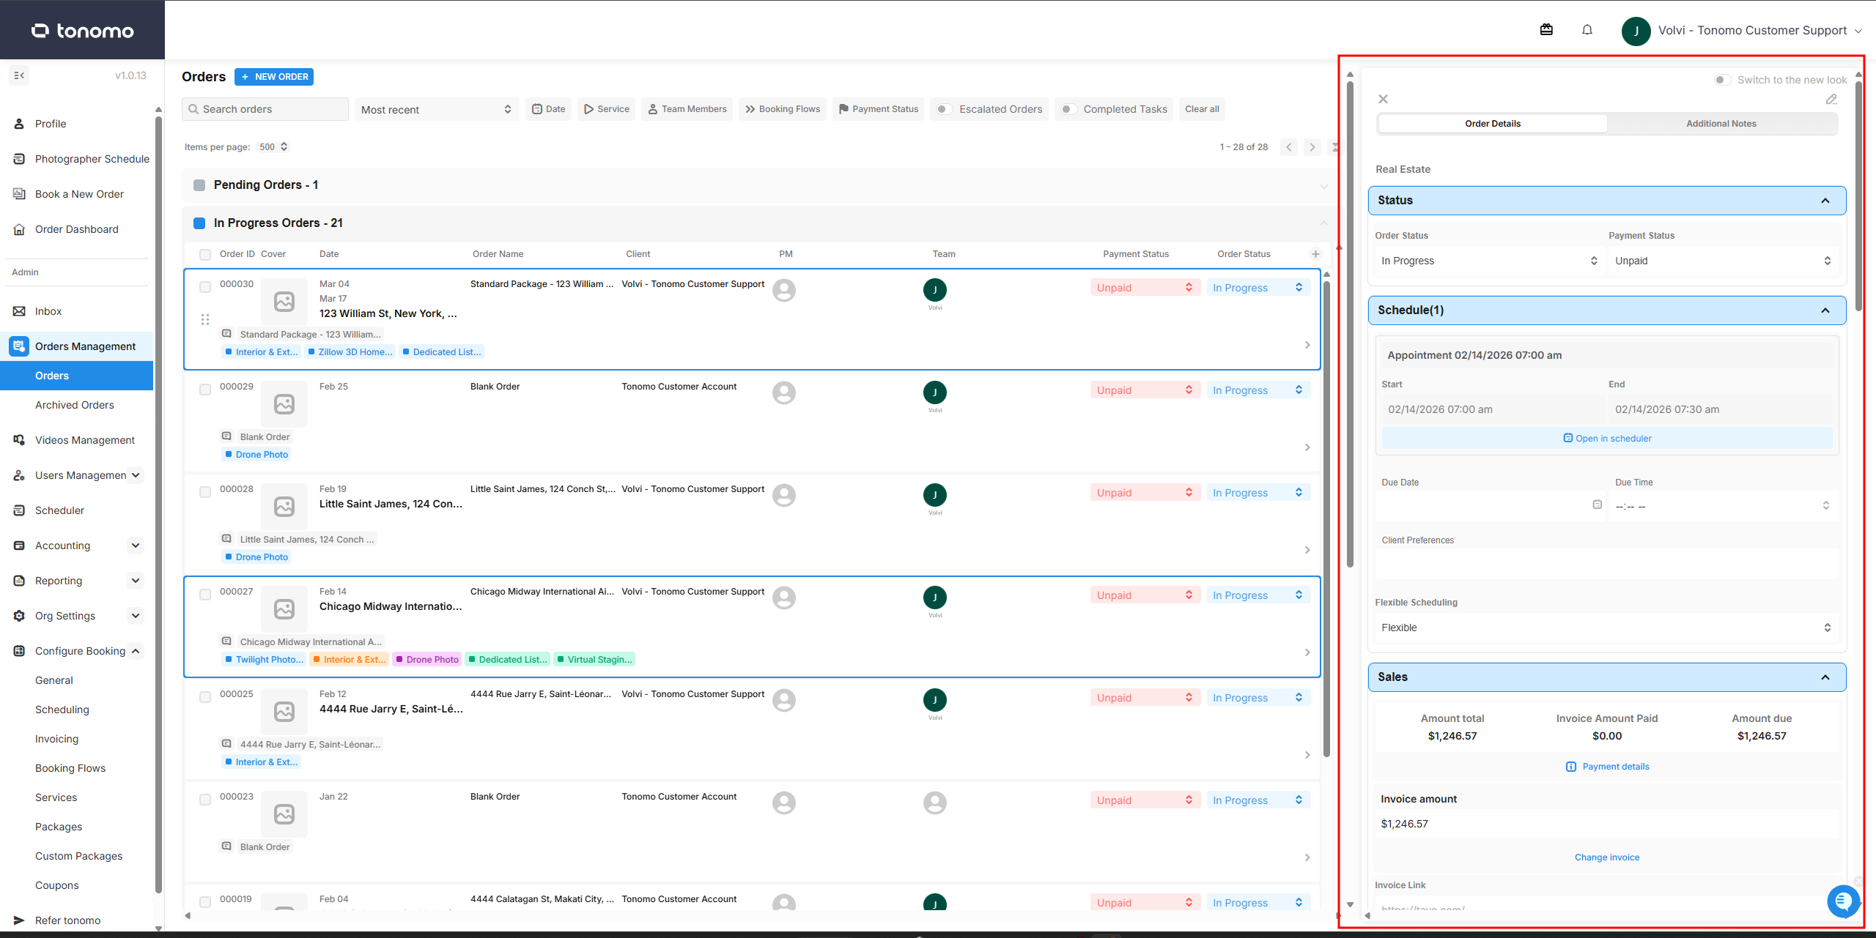Collapse the sidebar menu icon
The image size is (1876, 938).
(19, 75)
